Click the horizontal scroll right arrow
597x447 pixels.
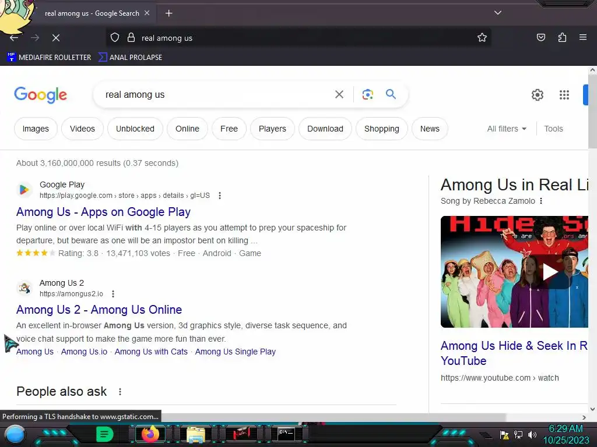coord(584,417)
